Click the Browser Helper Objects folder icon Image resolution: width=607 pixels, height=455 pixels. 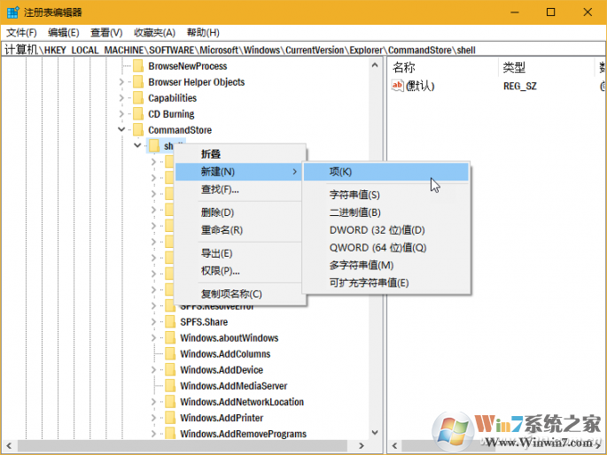pos(136,82)
